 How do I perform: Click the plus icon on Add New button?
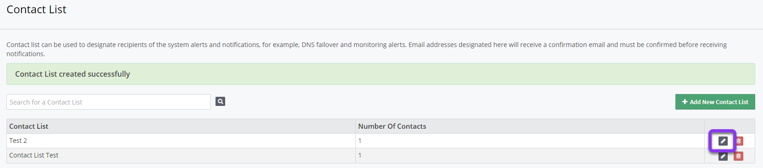(x=685, y=102)
